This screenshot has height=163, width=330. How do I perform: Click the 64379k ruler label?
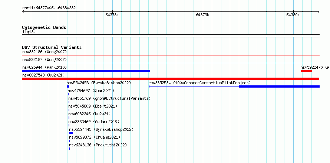pyautogui.click(x=203, y=15)
